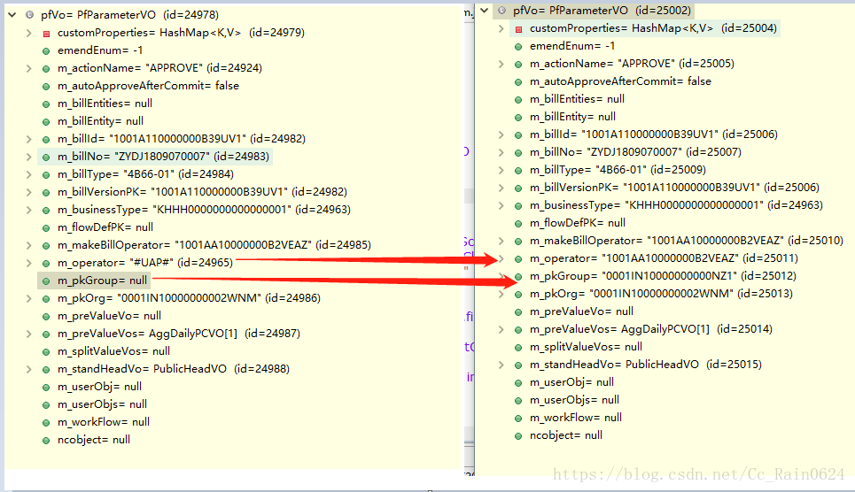Click green icon beside m_workFlow in left panel
855x492 pixels.
[46, 423]
